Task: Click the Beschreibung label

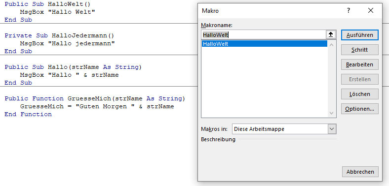Action: tap(218, 139)
